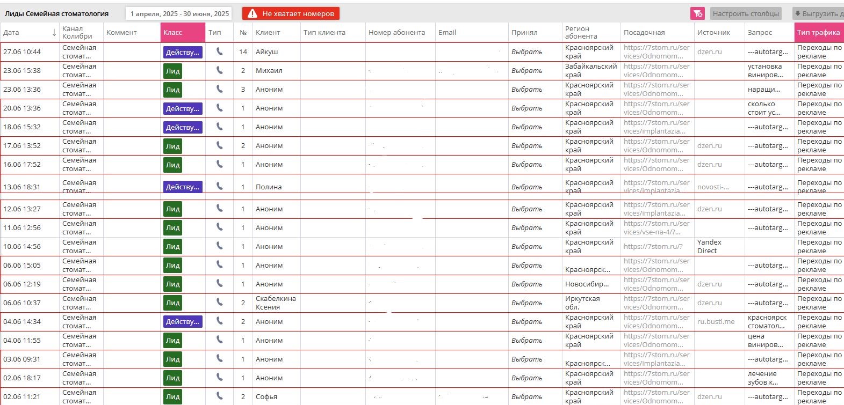The width and height of the screenshot is (844, 405).
Task: Click the sort arrow in Дата header
Action: (x=54, y=33)
